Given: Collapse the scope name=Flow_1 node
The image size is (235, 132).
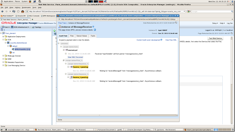Looking at the screenshot, I should (x=63, y=60).
